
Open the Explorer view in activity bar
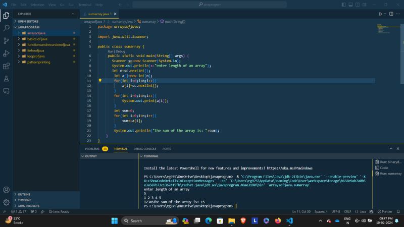[x=6, y=16]
